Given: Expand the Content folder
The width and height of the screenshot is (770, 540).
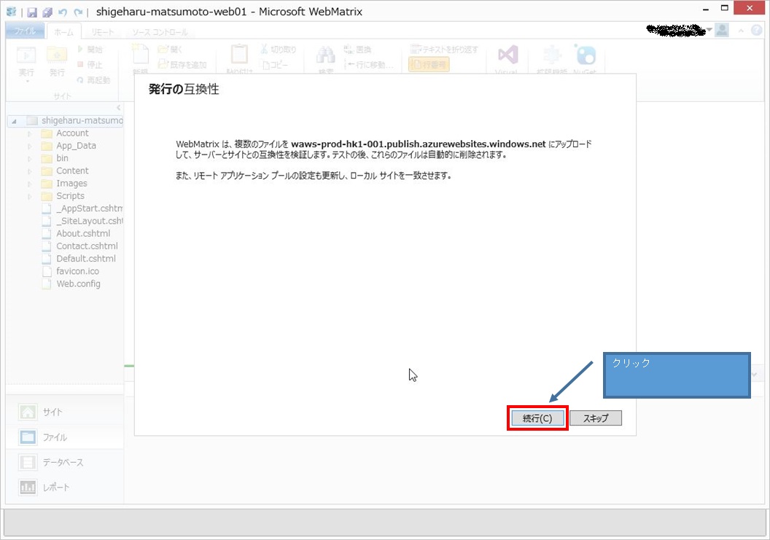Looking at the screenshot, I should coord(30,171).
